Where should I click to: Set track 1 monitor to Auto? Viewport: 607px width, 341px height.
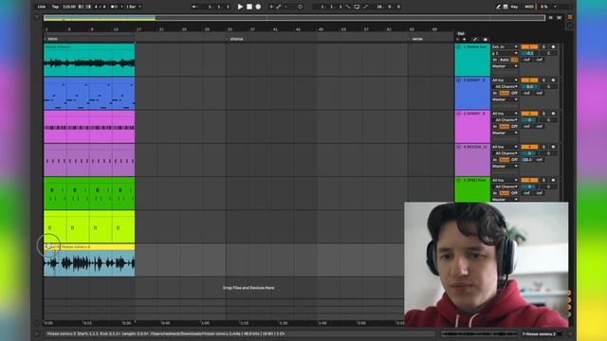click(x=504, y=60)
